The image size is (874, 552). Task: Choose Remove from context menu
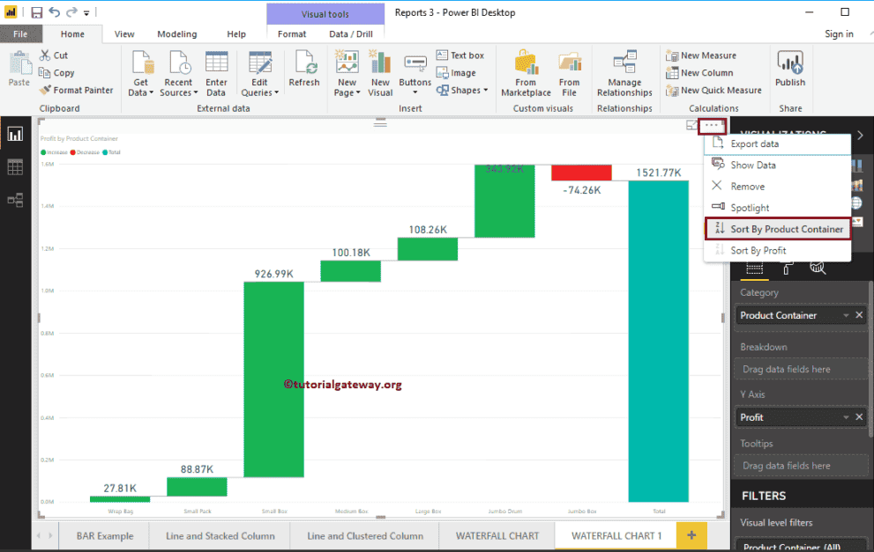(x=778, y=187)
